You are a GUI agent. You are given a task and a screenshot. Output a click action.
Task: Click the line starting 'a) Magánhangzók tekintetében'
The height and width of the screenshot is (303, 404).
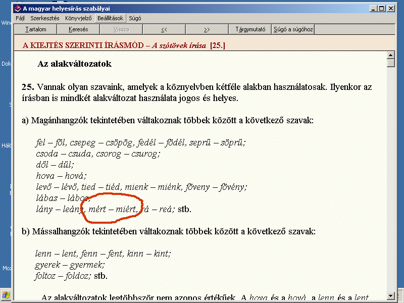(168, 121)
